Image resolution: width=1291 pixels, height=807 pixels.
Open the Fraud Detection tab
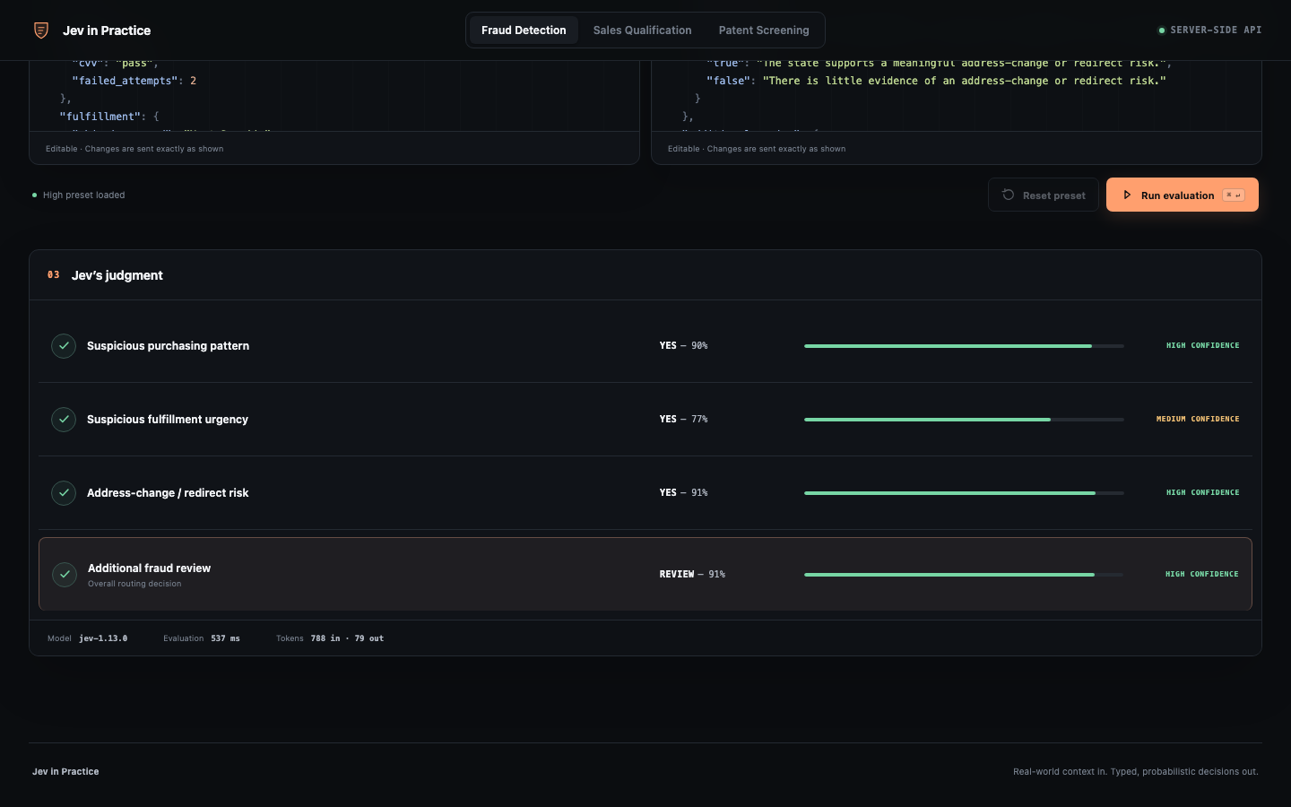click(524, 30)
